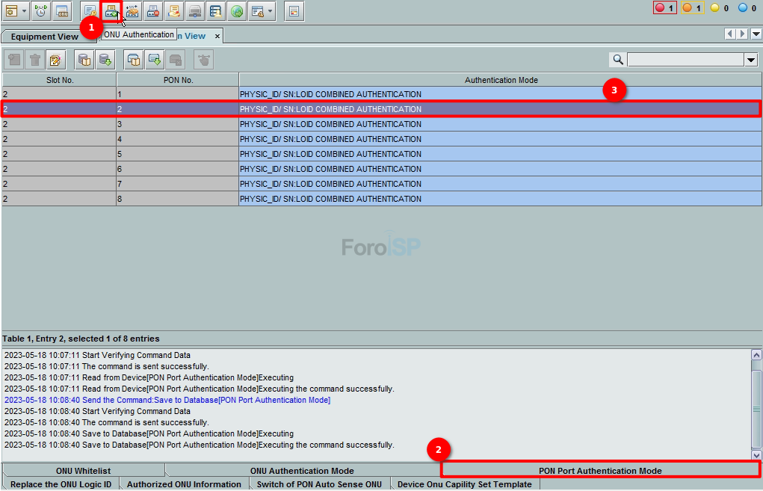This screenshot has width=763, height=491.
Task: Click inside the search input field
Action: pos(685,60)
